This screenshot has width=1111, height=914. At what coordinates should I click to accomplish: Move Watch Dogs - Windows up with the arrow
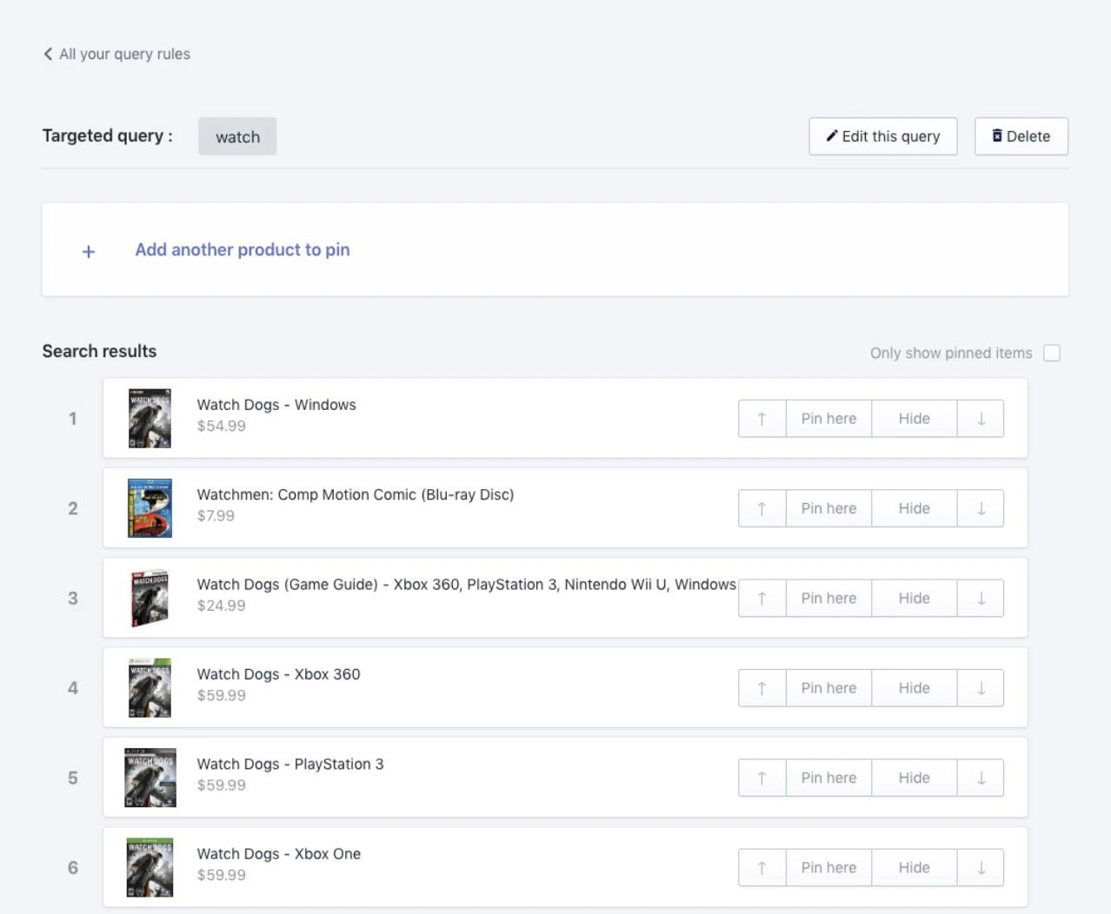point(762,418)
